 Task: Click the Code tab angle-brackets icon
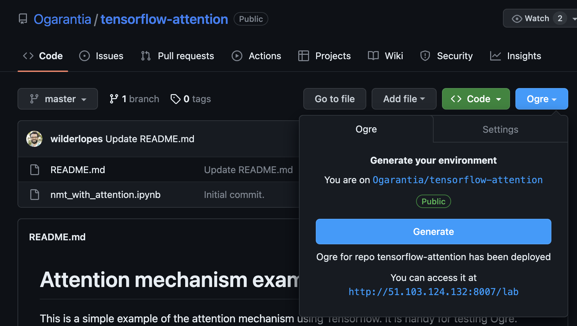pos(28,56)
